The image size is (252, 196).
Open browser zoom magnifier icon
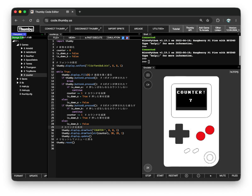click(201, 20)
